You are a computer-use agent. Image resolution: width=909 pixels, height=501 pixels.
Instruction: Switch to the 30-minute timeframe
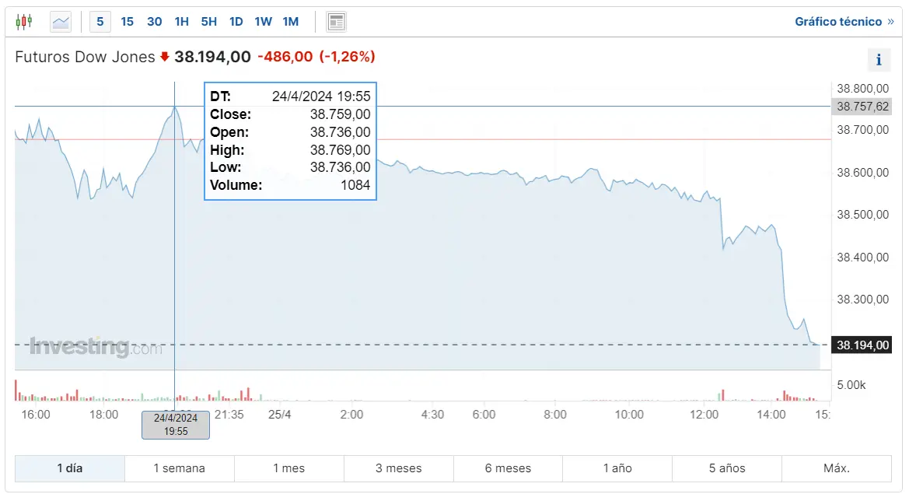pyautogui.click(x=154, y=21)
